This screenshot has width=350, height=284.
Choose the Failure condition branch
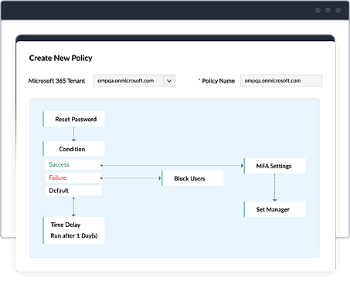pyautogui.click(x=73, y=177)
